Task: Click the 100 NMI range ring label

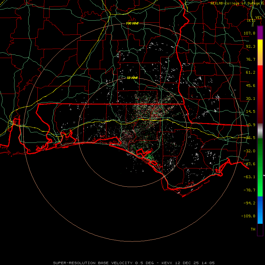Action: point(132,23)
